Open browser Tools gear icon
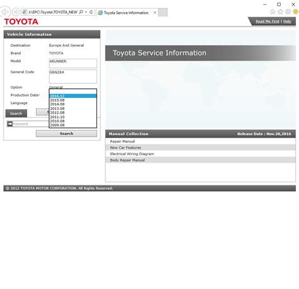The height and width of the screenshot is (289, 299). click(x=288, y=11)
